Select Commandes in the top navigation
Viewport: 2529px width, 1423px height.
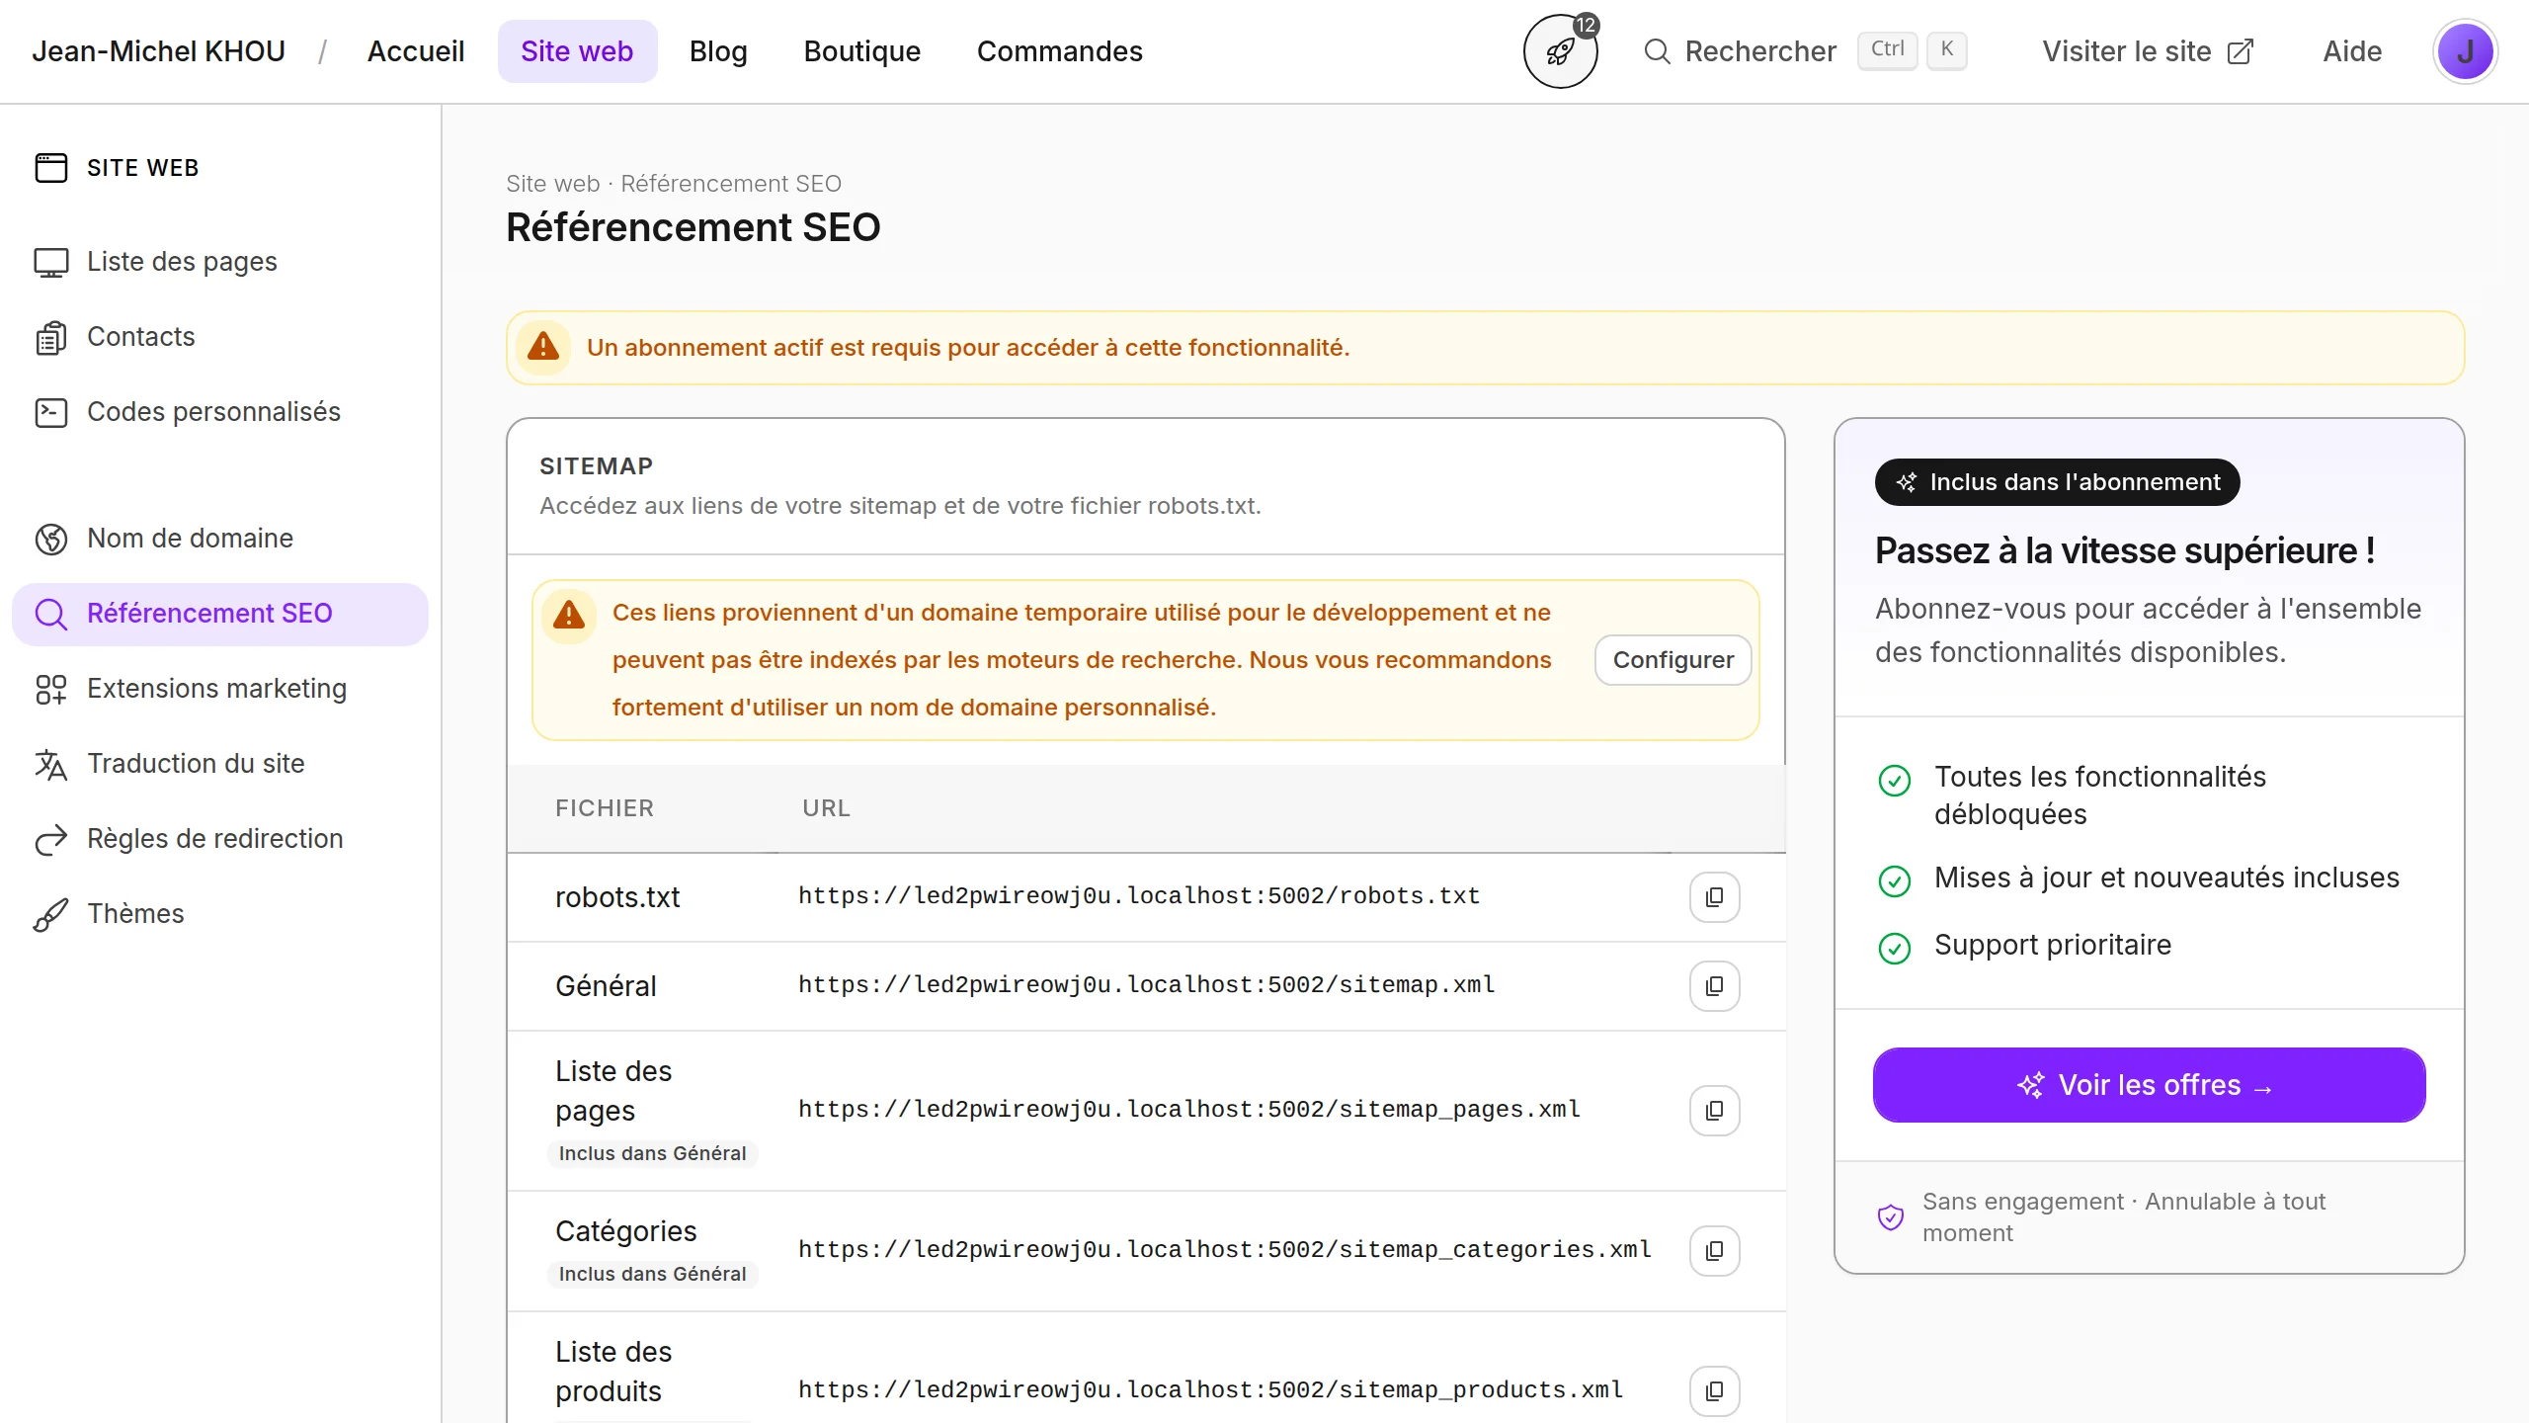1059,51
